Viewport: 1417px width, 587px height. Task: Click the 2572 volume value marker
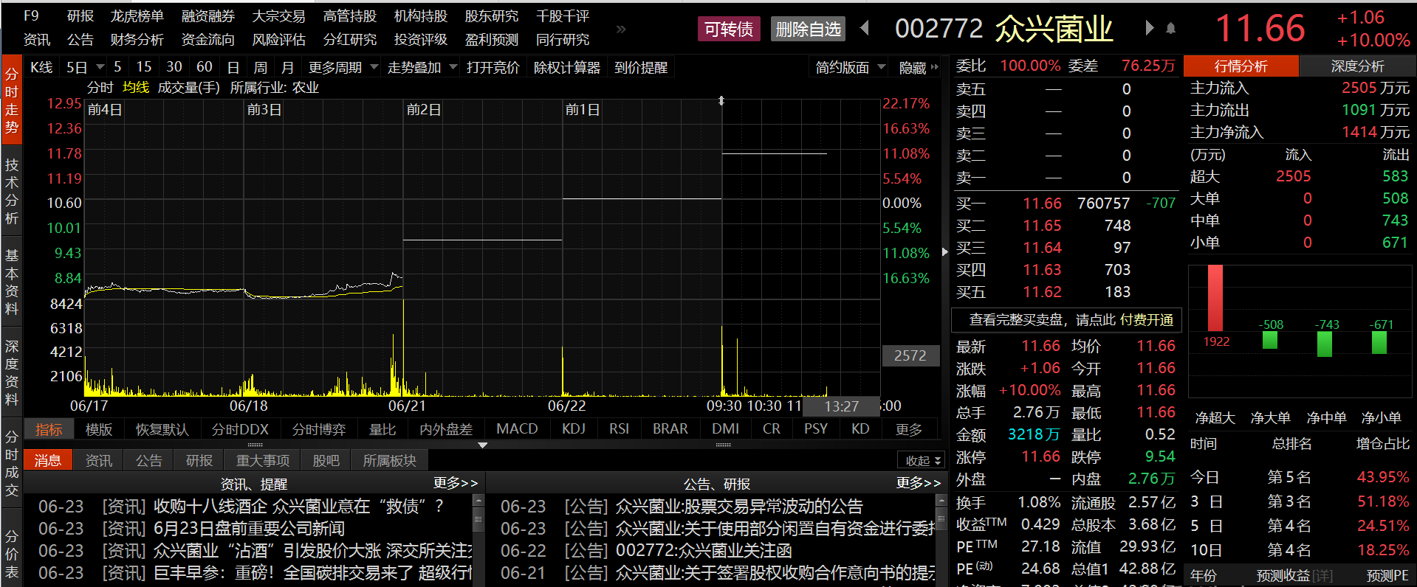910,355
